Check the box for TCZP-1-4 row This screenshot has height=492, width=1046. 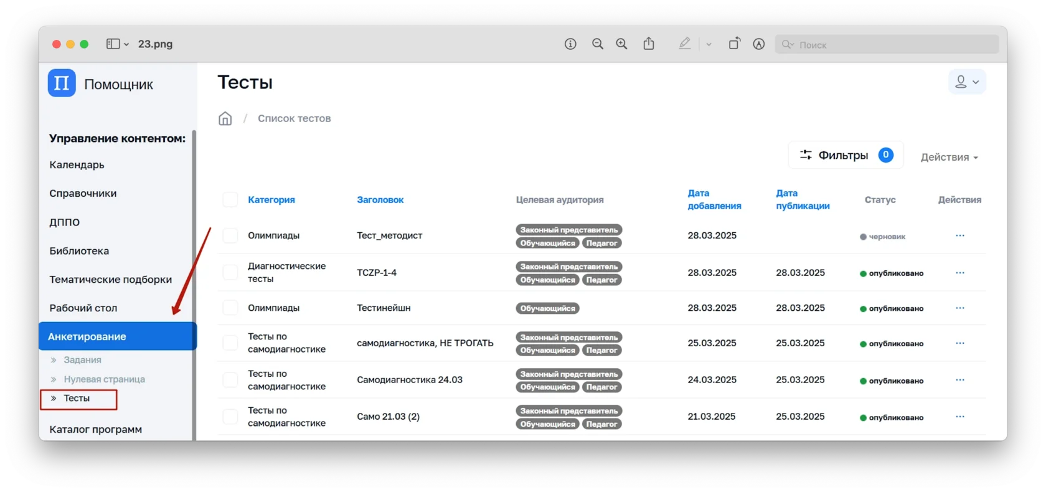[230, 273]
